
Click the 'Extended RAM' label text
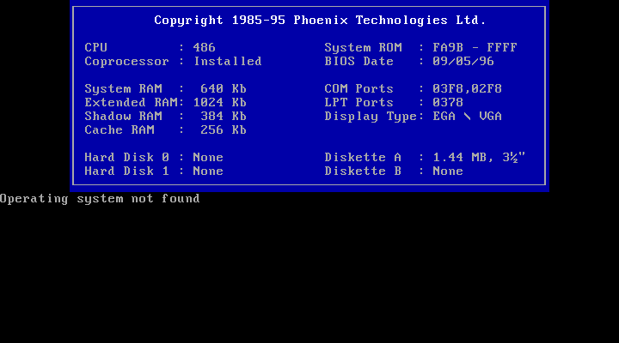[x=132, y=102]
